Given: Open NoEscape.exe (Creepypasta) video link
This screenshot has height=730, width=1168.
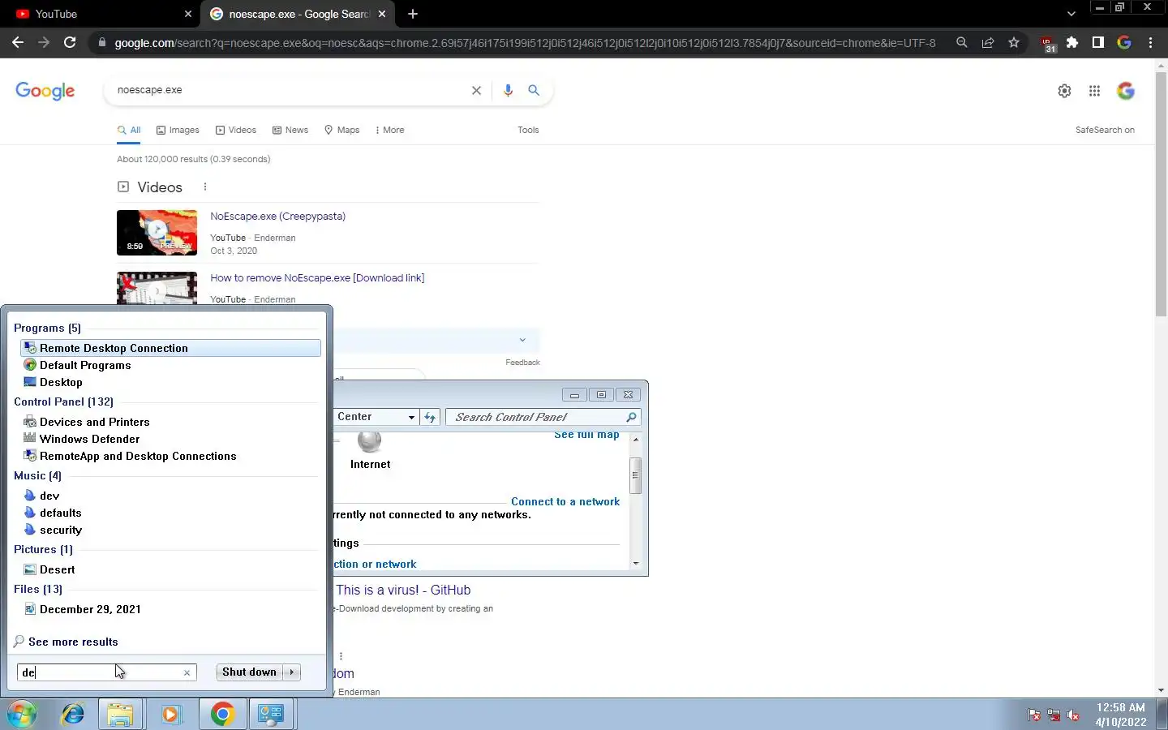Looking at the screenshot, I should (x=277, y=217).
